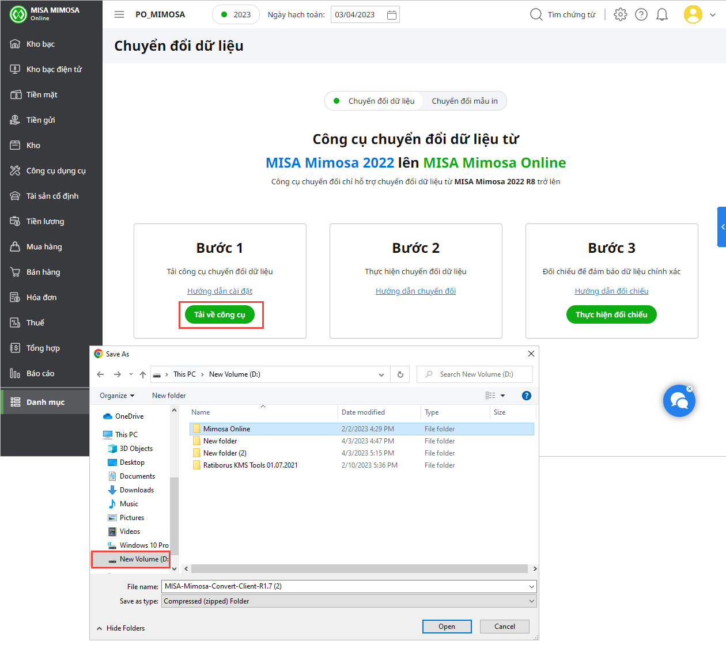Collapse folders with Hide Folders
The width and height of the screenshot is (726, 645).
121,628
